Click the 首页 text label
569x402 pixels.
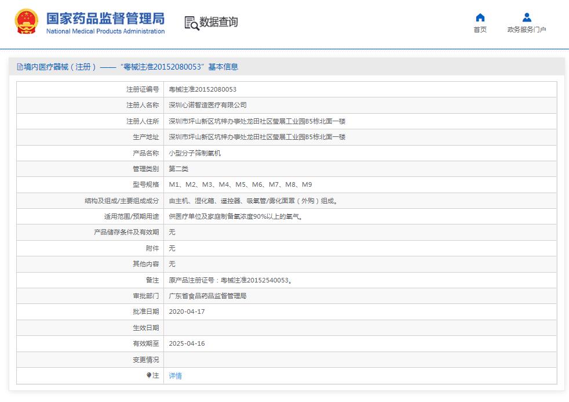coord(479,30)
